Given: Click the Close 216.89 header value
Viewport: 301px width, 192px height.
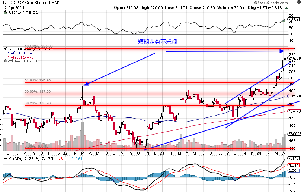Looking at the screenshot, I should coord(202,8).
